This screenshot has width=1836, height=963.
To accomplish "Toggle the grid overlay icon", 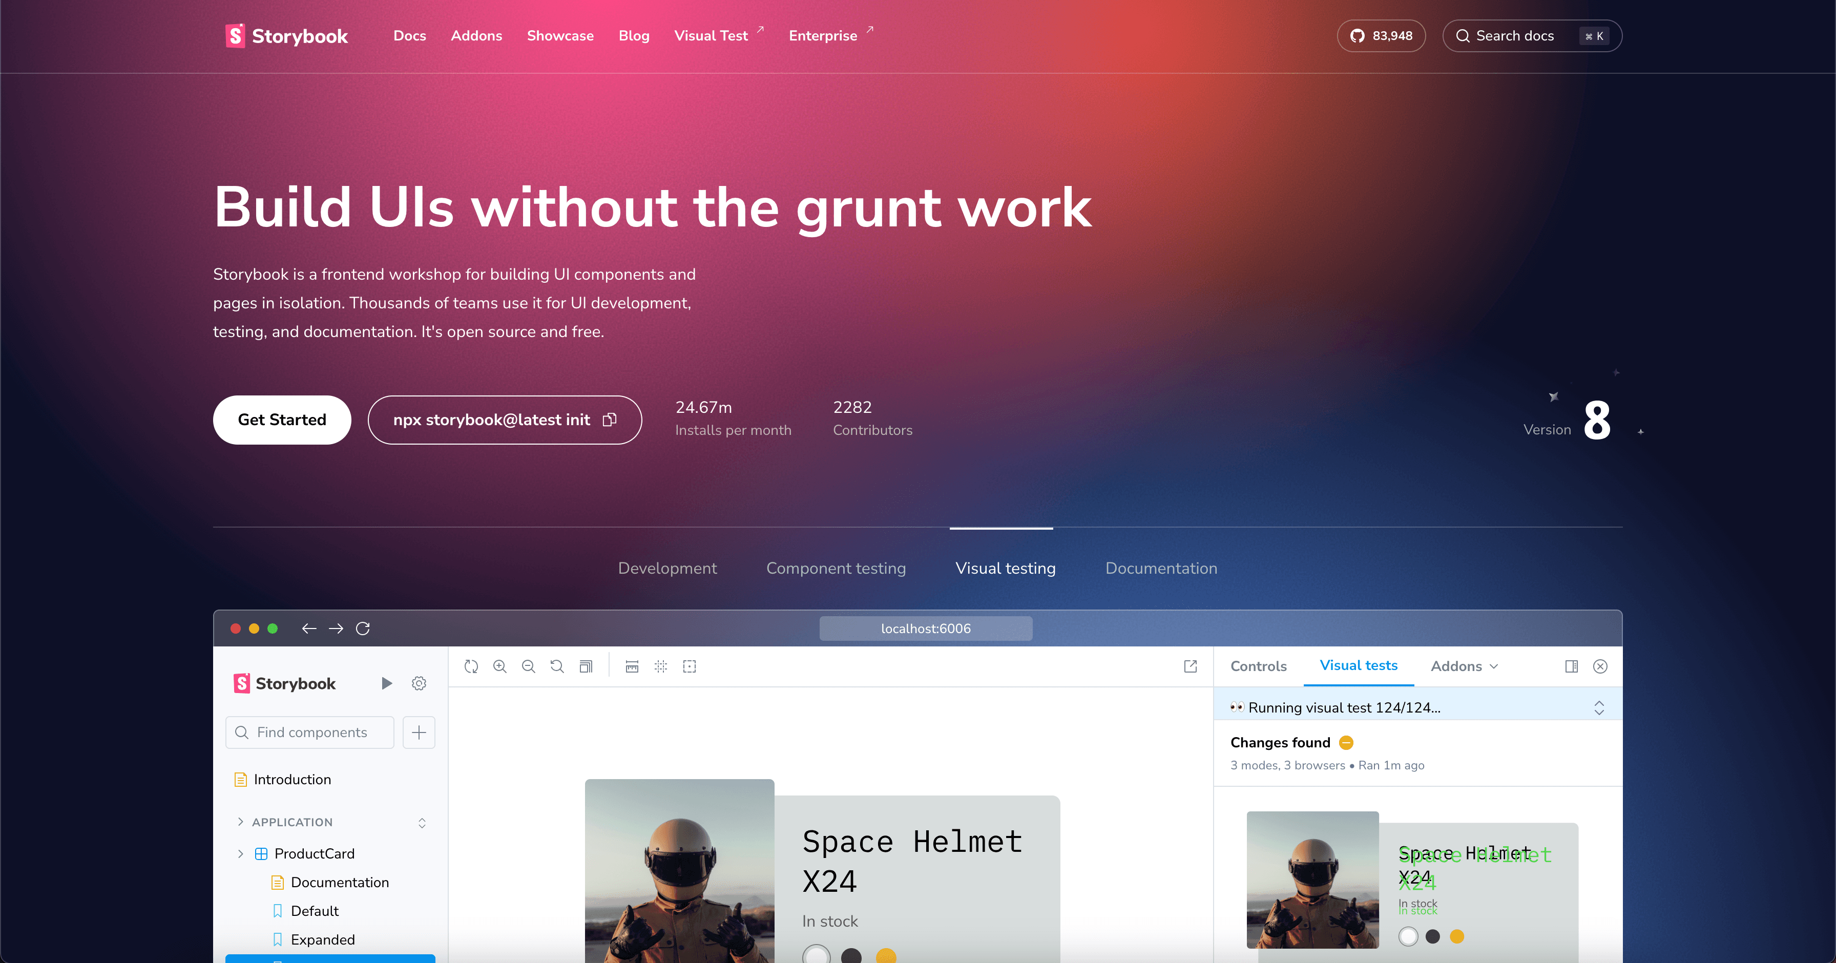I will 661,666.
